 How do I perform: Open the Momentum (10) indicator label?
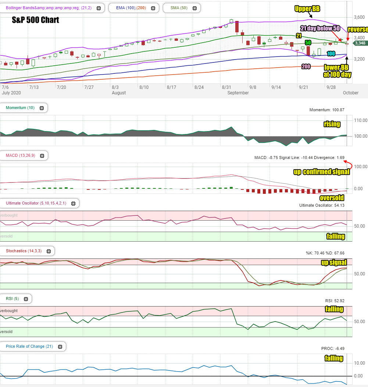pos(20,108)
